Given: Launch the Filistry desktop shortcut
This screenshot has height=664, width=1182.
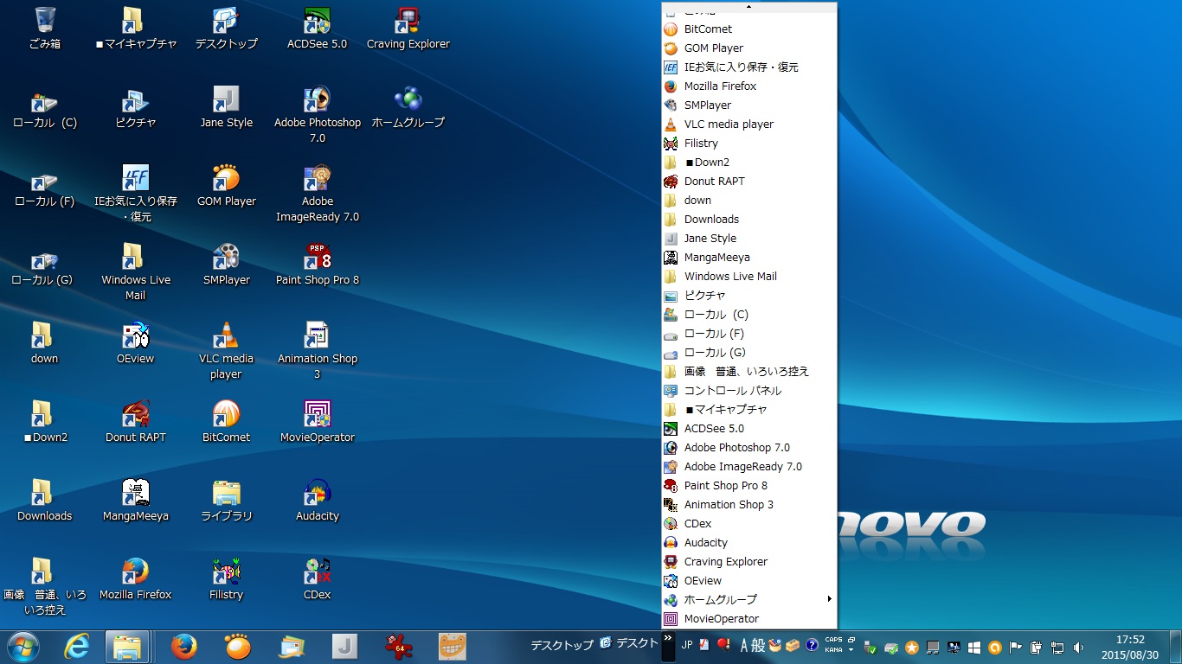Looking at the screenshot, I should click(x=226, y=572).
